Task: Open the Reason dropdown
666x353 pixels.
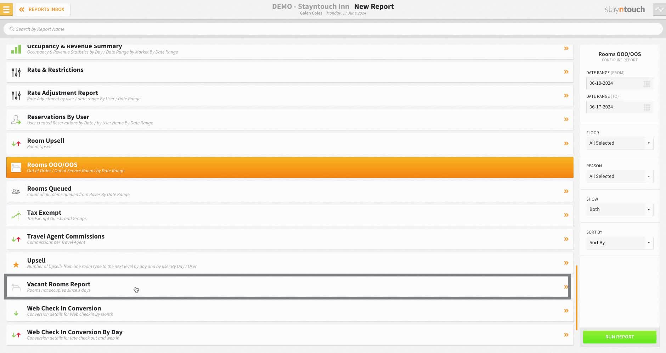Action: pos(620,176)
